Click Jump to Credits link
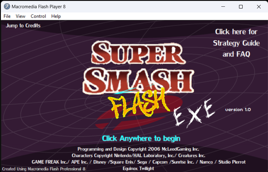This screenshot has height=172, width=268. click(x=23, y=26)
